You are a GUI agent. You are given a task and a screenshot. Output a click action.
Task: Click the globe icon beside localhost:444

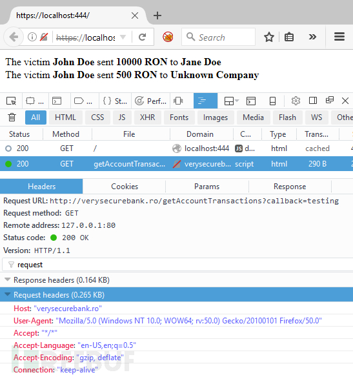point(177,148)
